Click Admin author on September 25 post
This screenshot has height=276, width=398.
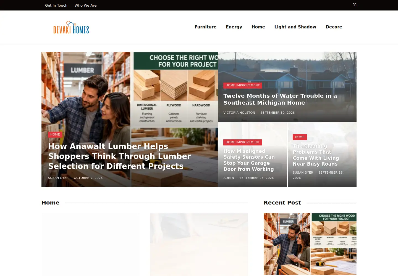[x=229, y=178]
